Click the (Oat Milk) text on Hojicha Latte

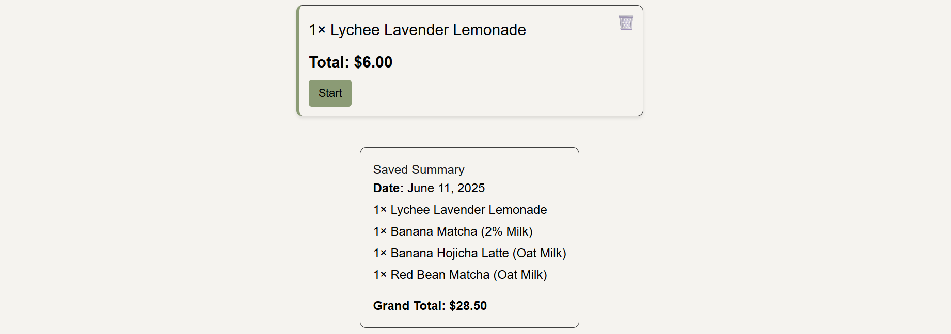click(540, 253)
